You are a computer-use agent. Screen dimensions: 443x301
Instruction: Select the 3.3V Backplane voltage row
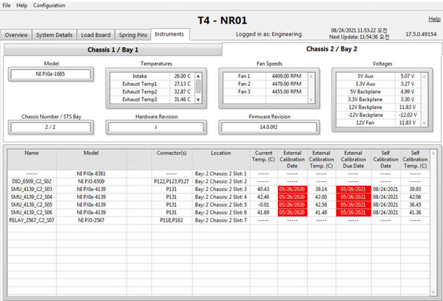pyautogui.click(x=378, y=99)
